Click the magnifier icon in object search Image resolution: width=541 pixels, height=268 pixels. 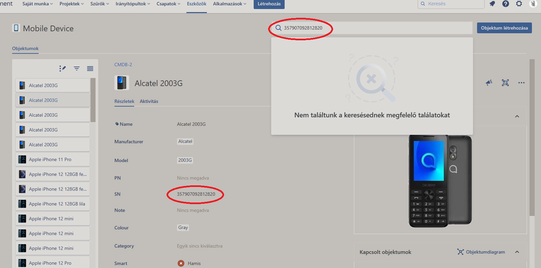tap(278, 28)
